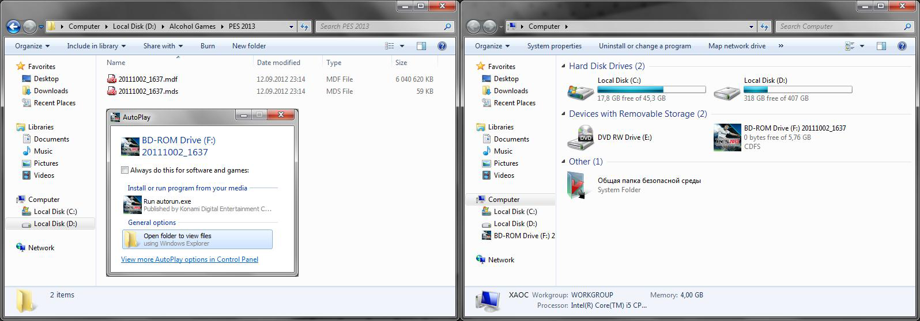Screen dimensions: 920x321
Task: Open Share with dropdown
Action: [x=163, y=46]
